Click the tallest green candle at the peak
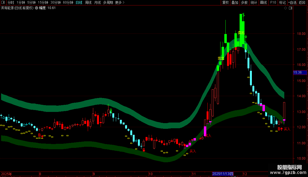Image resolution: width=308 pixels, height=177 pixels. tap(241, 30)
